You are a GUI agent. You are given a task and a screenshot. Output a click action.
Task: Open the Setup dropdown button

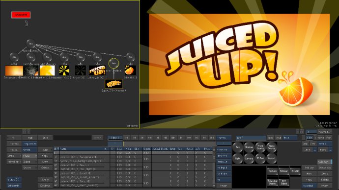pos(14,156)
